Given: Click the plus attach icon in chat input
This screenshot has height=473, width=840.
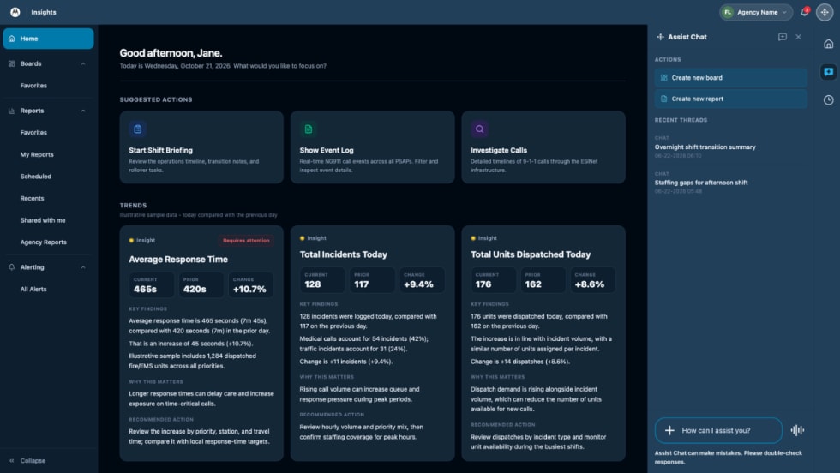Looking at the screenshot, I should [669, 430].
